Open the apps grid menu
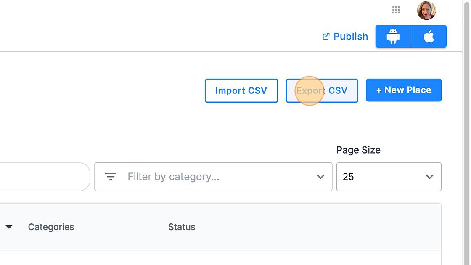 tap(396, 10)
